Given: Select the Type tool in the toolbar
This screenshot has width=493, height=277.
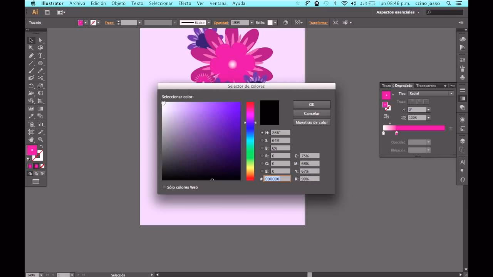Looking at the screenshot, I should (x=40, y=55).
